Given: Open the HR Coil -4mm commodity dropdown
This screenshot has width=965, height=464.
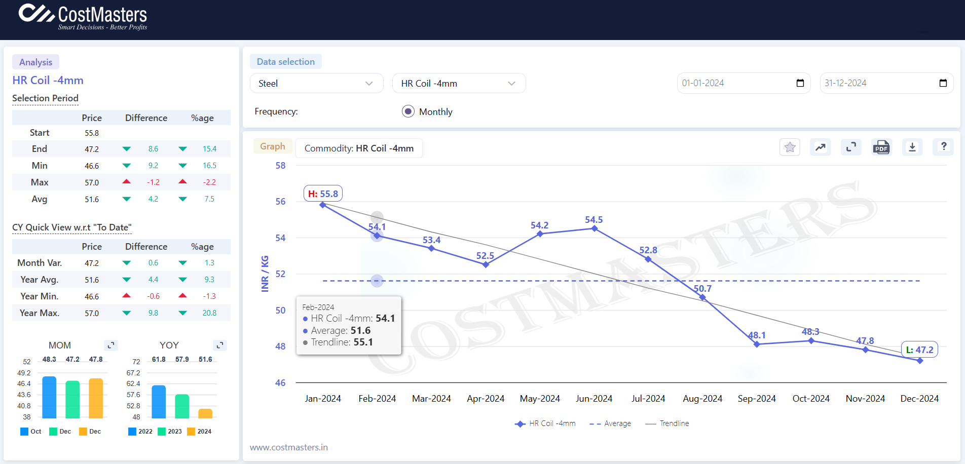Looking at the screenshot, I should (x=459, y=84).
